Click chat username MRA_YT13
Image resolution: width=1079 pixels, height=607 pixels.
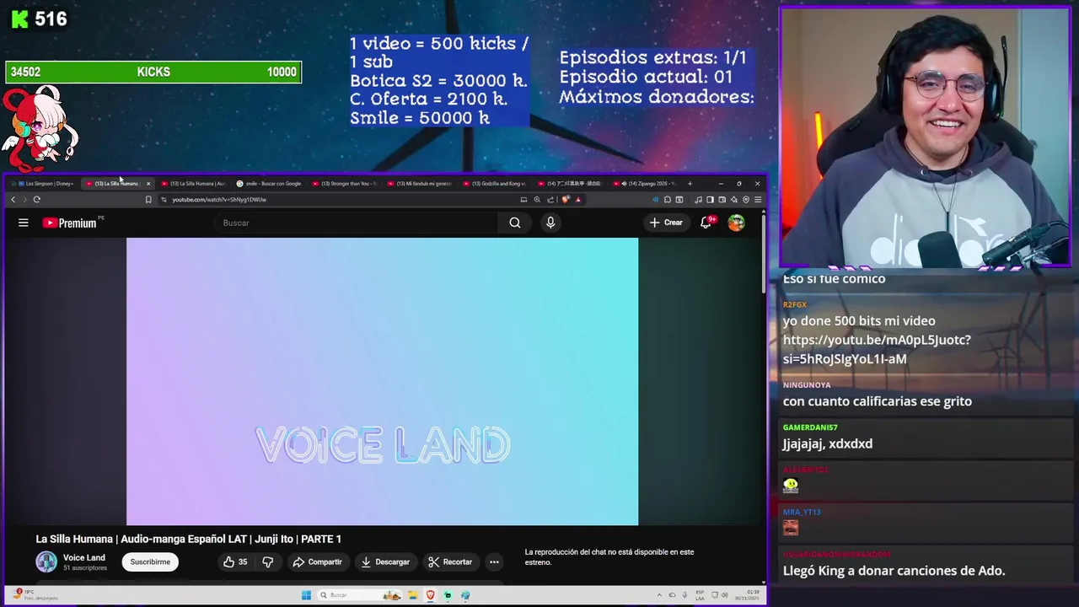[802, 512]
